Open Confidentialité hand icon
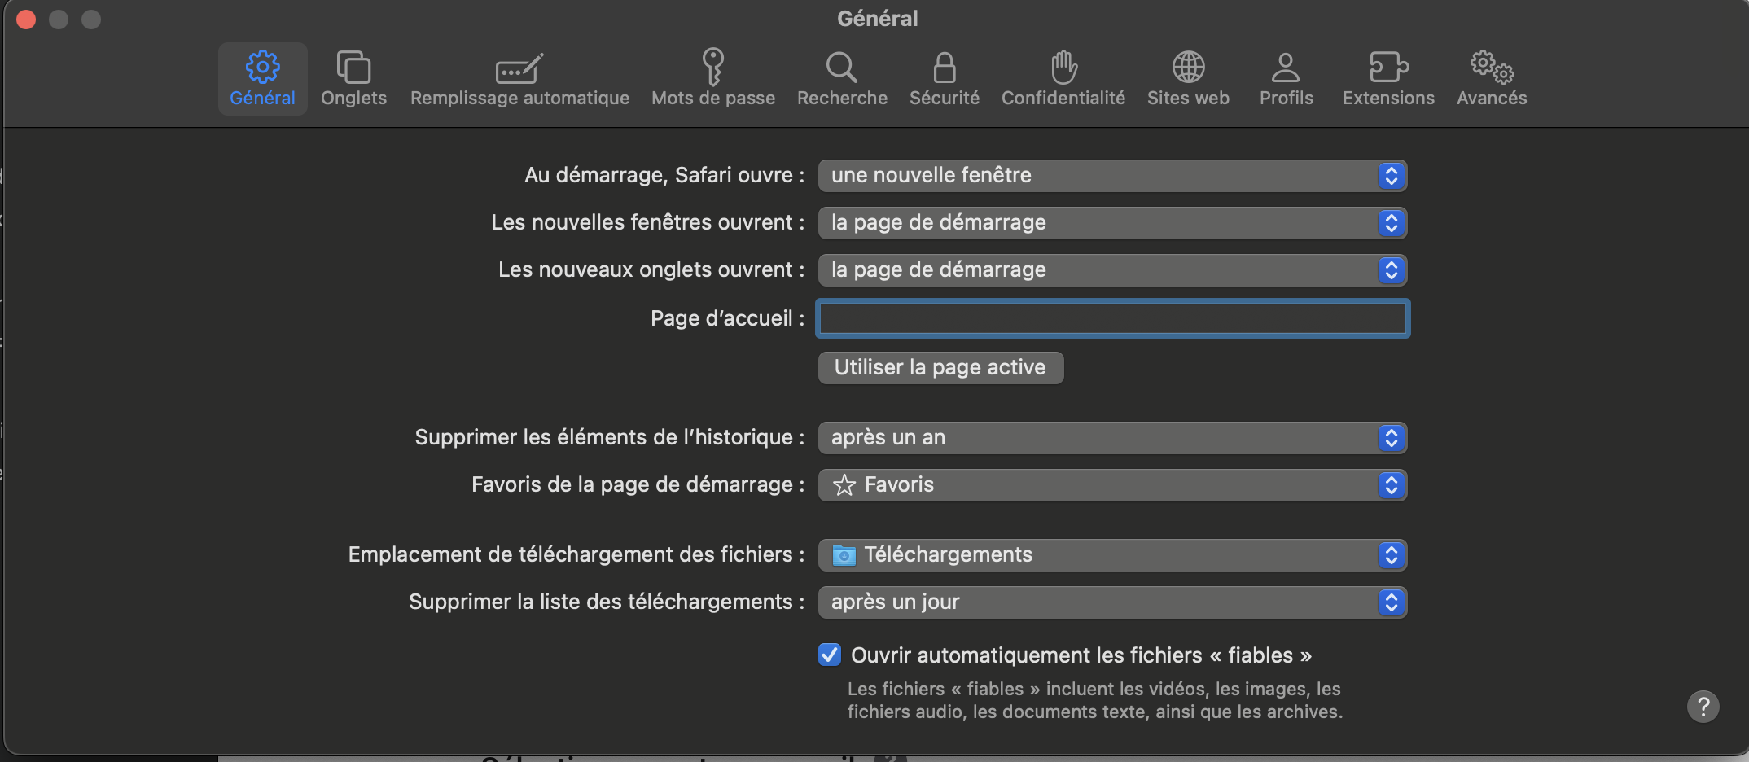 coord(1063,68)
